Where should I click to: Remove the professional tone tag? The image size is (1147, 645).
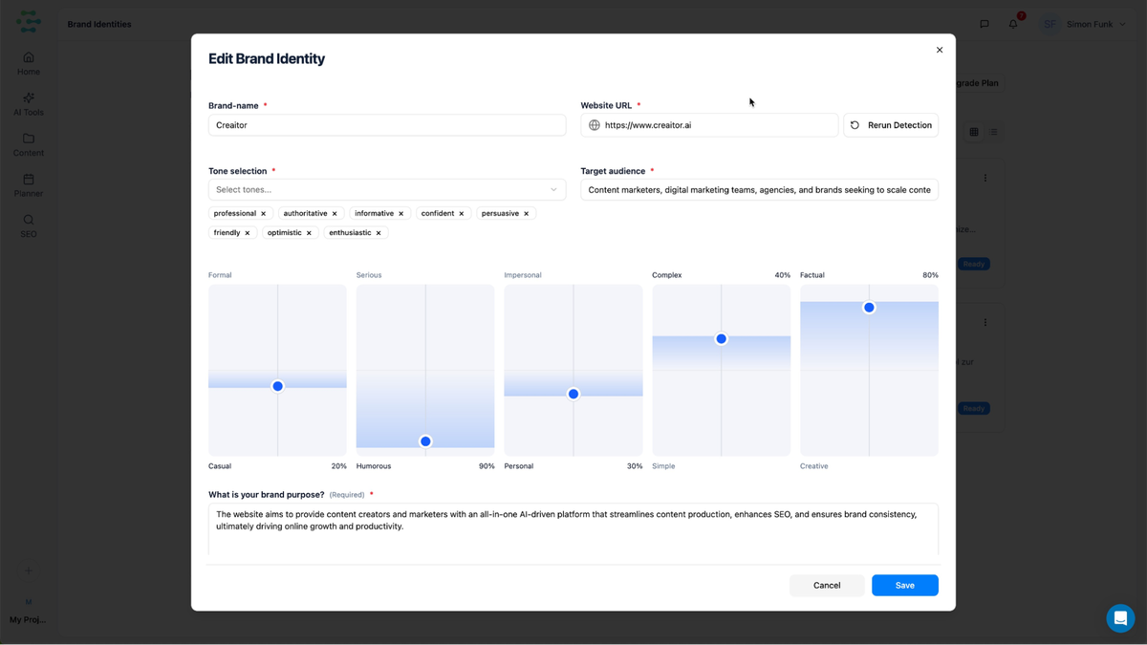[x=264, y=214]
